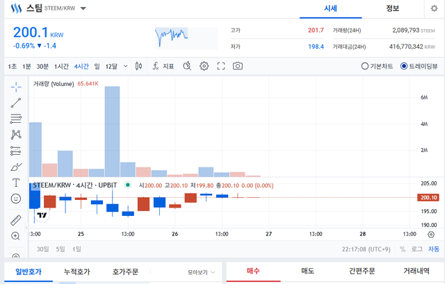Select the 거래내역 tab
445x284 pixels.
pyautogui.click(x=416, y=272)
